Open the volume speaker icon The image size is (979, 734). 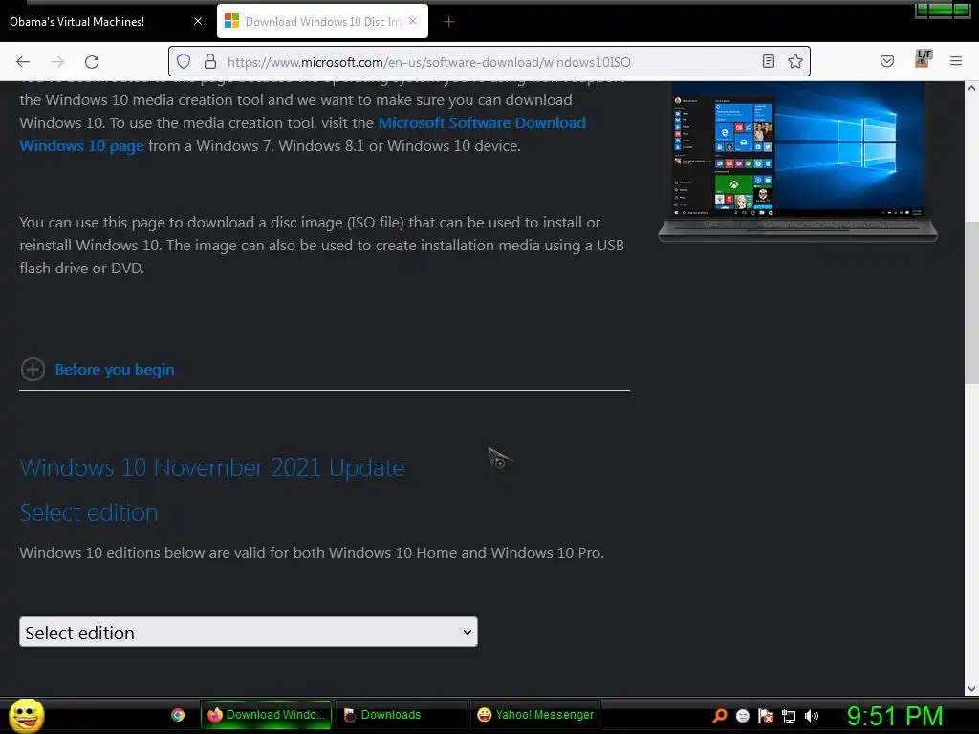pos(812,716)
